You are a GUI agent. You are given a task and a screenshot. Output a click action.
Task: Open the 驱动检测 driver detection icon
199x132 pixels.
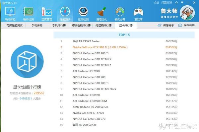click(x=83, y=14)
